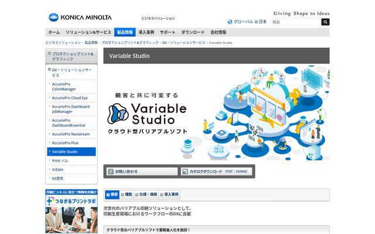
Task: Click the つながるプリントラボ banner
Action: pos(71,211)
